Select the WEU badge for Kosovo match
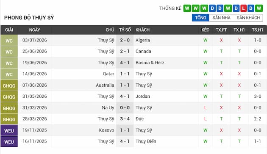 click(9, 130)
